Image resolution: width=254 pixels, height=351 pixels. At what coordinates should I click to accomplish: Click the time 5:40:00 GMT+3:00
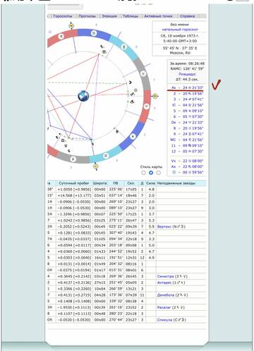click(180, 41)
